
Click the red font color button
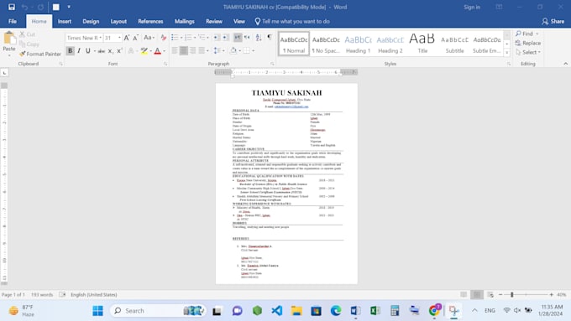(158, 51)
